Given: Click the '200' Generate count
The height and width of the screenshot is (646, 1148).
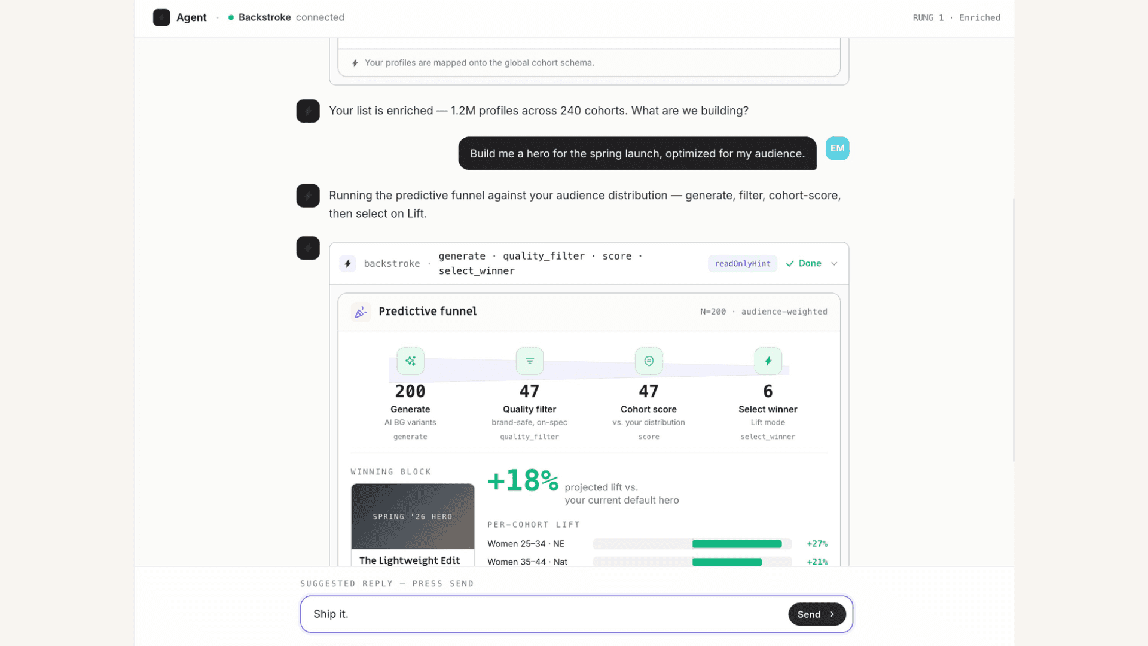Looking at the screenshot, I should [410, 391].
